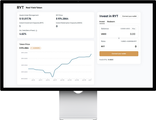
Task: Click the 1 USDC = 0.001026 RYT rate
Action: tap(129, 41)
